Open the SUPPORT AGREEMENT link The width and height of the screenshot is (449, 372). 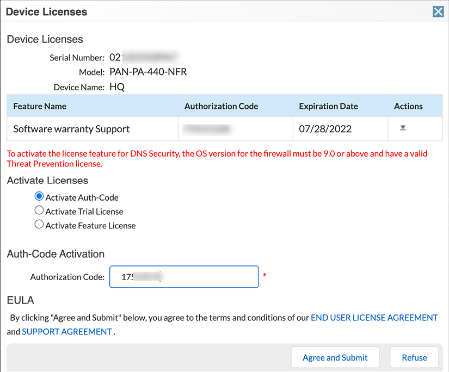pos(67,332)
